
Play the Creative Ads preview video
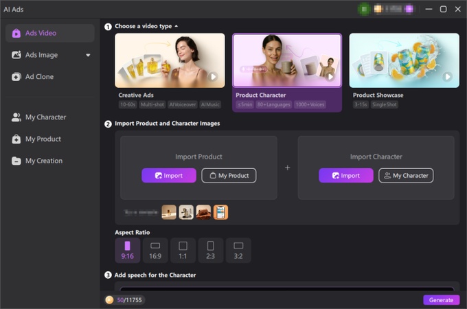coord(213,76)
